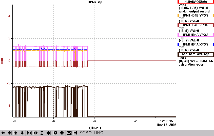
Task: Click the (-0.05, 1.05) VAL=0 range text
Action: coord(193,8)
